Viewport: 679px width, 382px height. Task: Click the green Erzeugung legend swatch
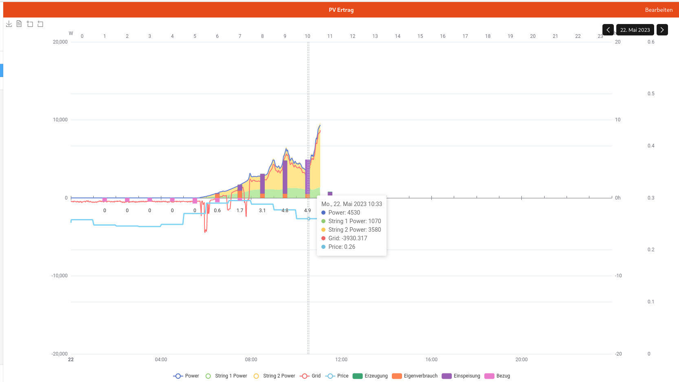[x=358, y=376]
